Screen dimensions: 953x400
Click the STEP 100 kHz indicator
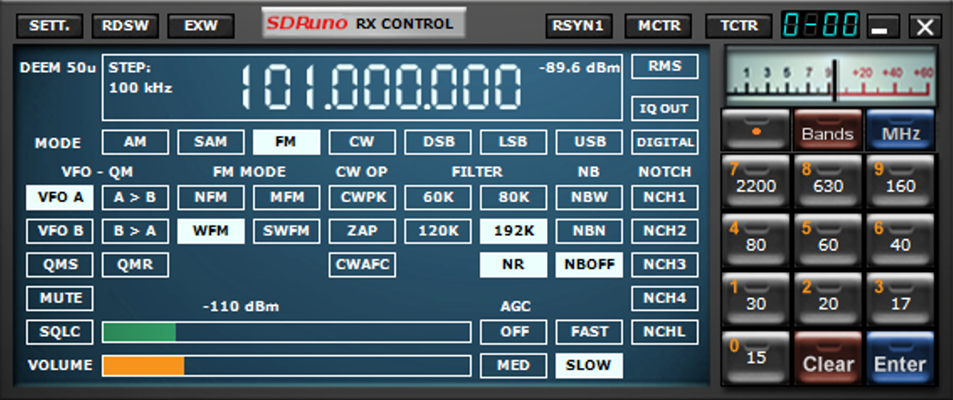pyautogui.click(x=141, y=78)
